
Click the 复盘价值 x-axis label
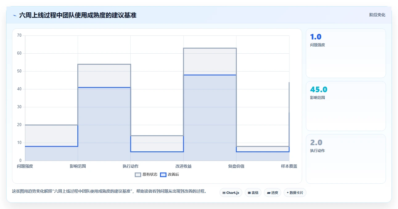[x=236, y=166]
